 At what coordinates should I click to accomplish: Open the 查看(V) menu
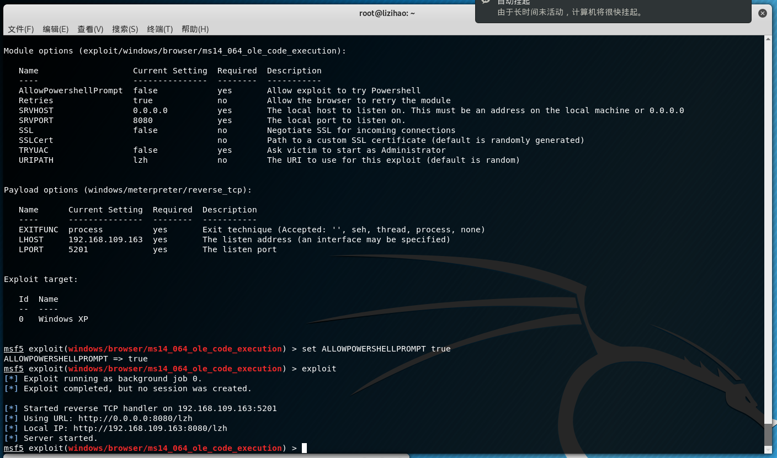pyautogui.click(x=91, y=29)
